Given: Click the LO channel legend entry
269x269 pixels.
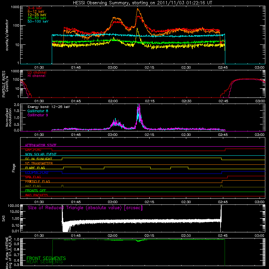Looking at the screenshot, I should (37, 72).
